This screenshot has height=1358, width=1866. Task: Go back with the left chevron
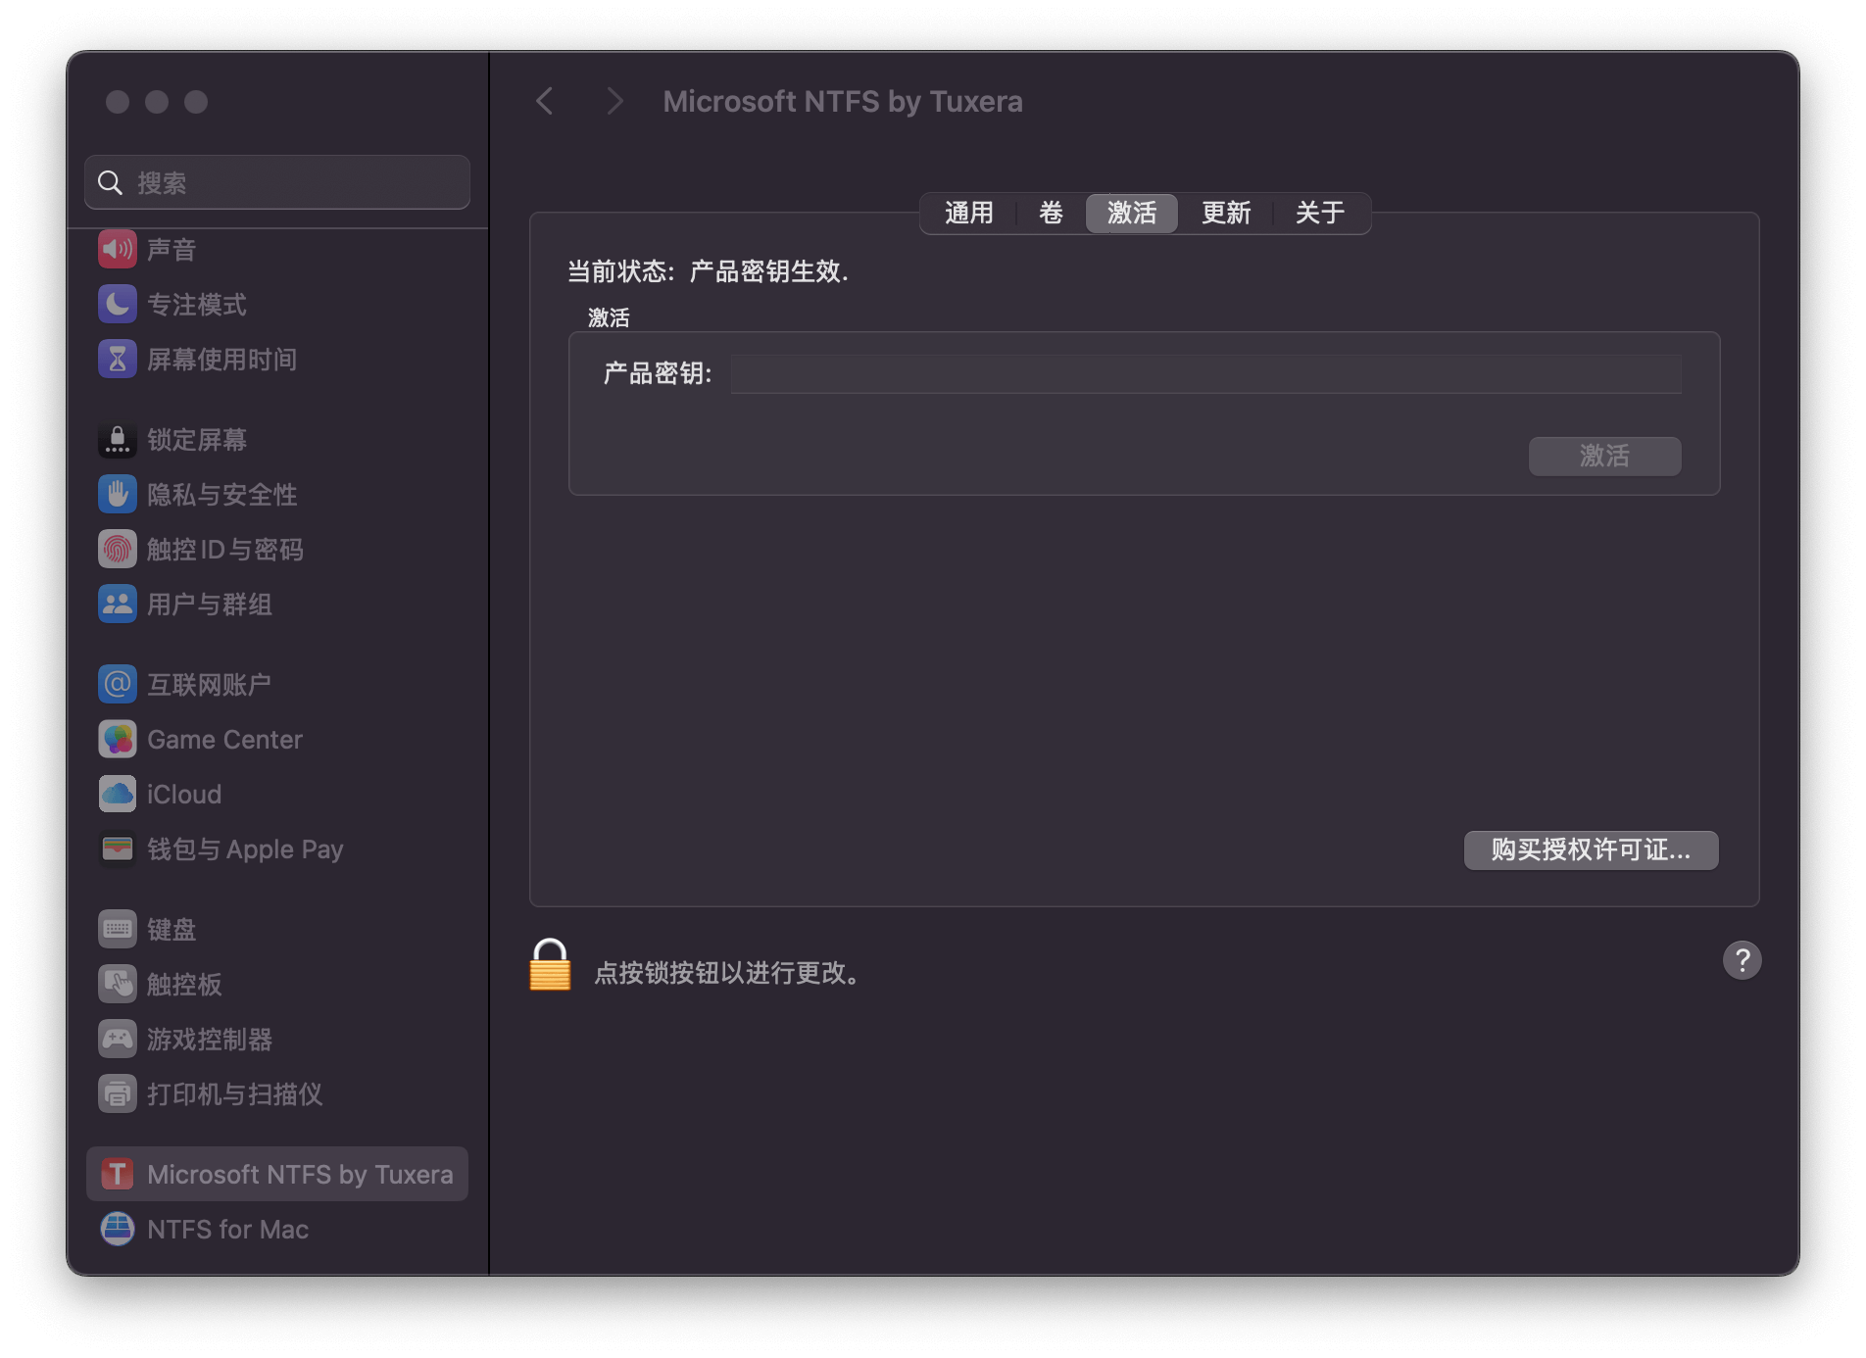tap(545, 101)
